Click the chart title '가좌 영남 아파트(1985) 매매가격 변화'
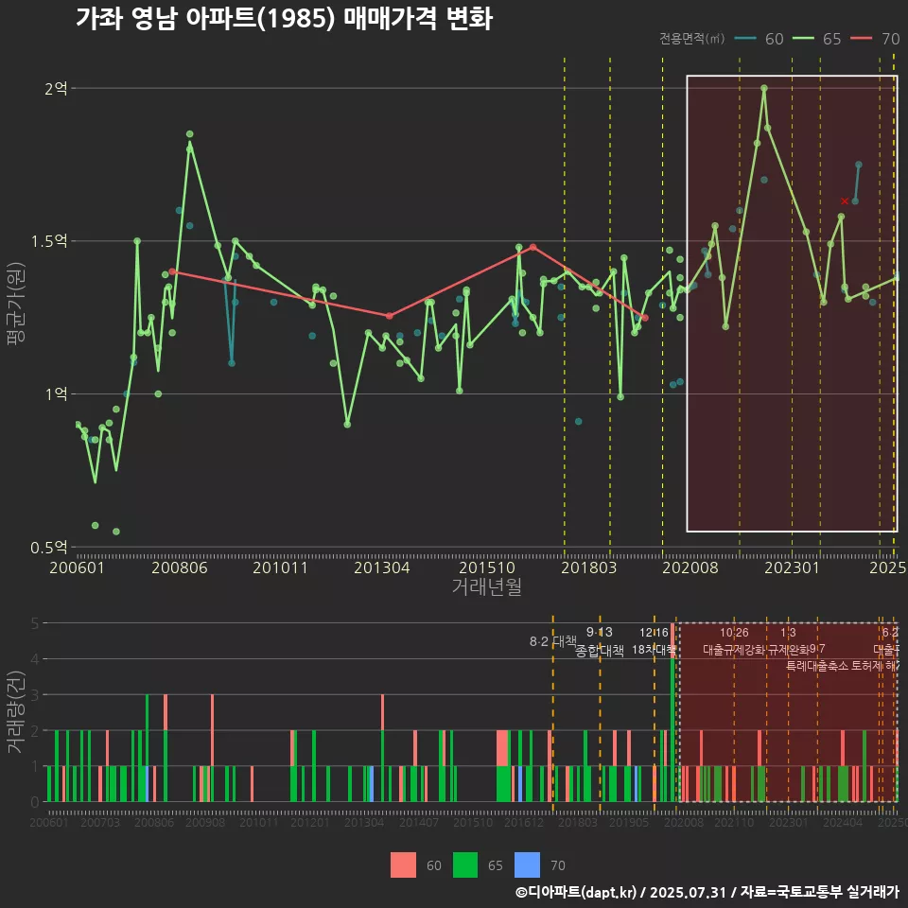This screenshot has width=908, height=908. click(x=285, y=18)
